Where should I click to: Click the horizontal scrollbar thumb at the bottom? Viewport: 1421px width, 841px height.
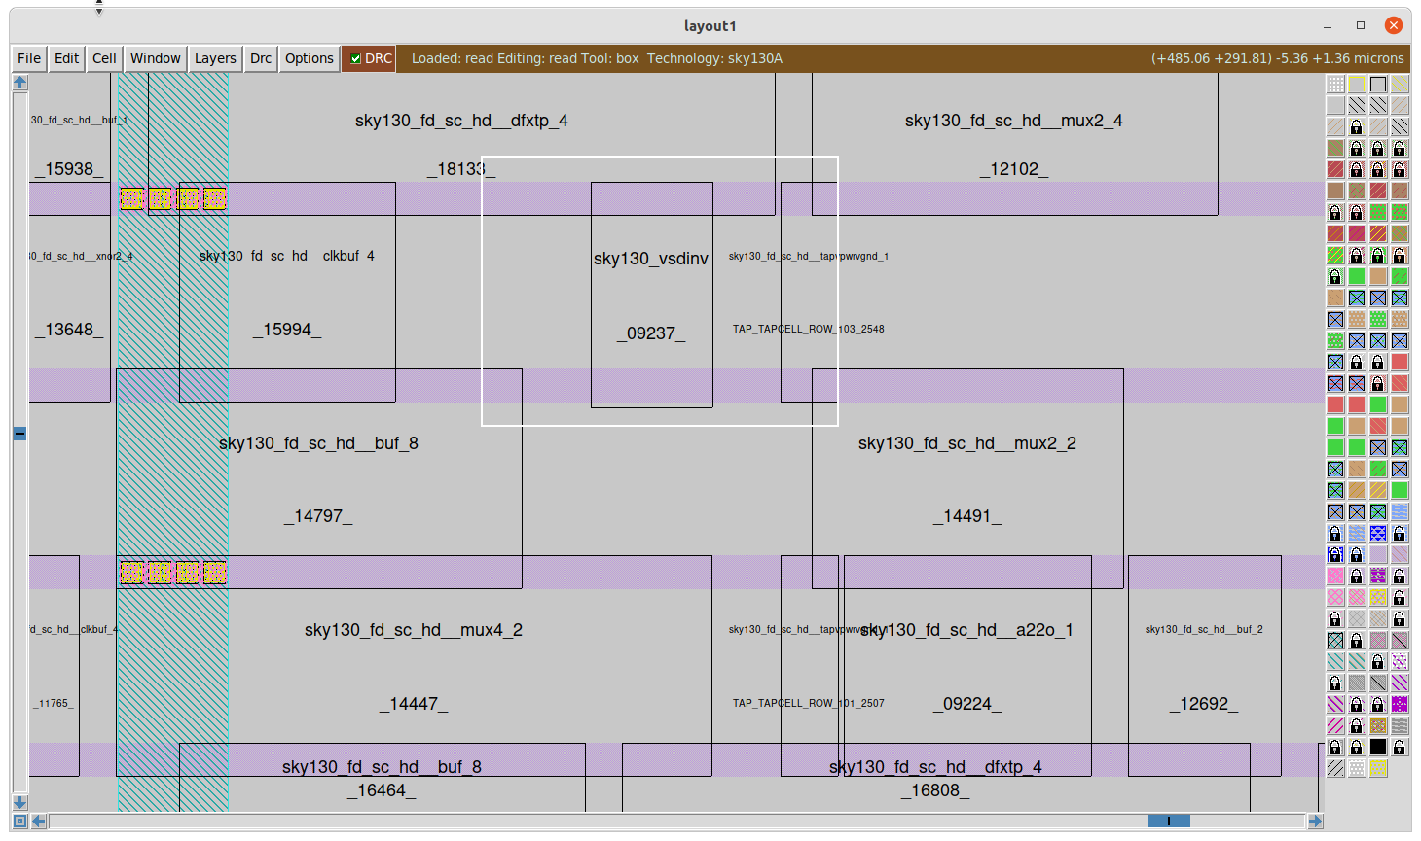(x=1170, y=820)
